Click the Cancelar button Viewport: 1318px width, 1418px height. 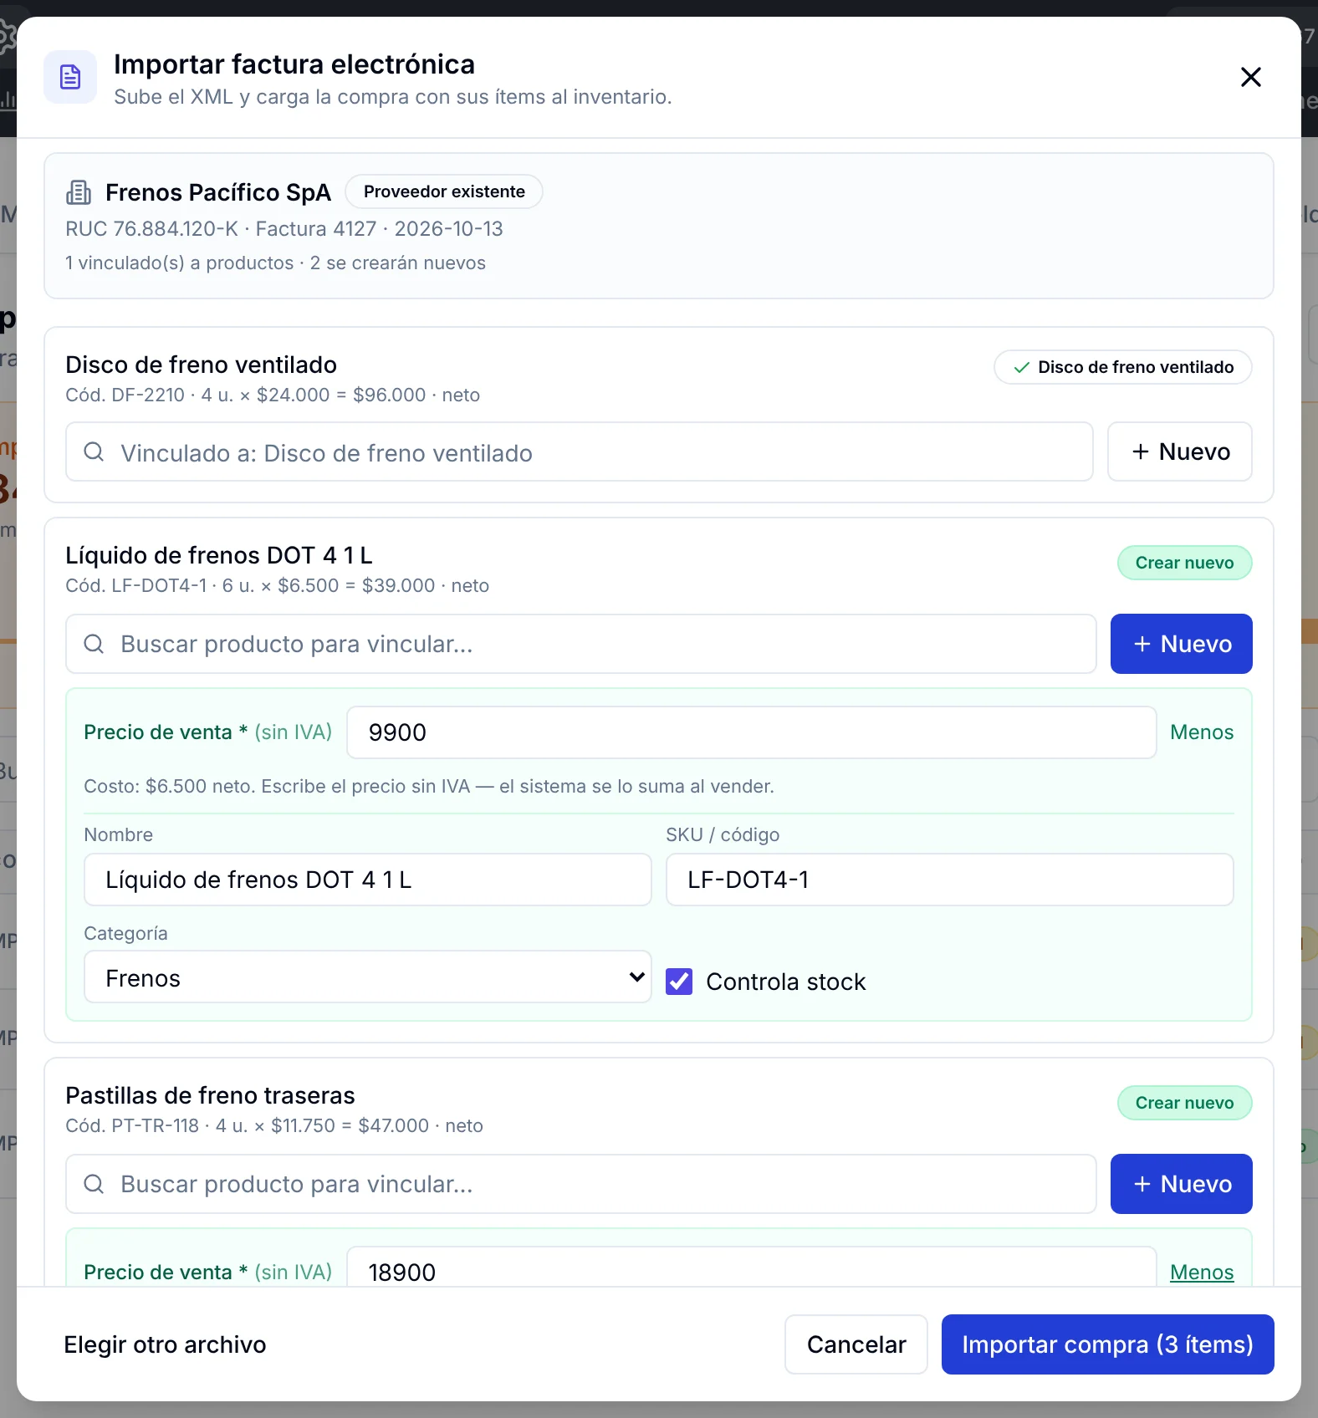click(856, 1344)
